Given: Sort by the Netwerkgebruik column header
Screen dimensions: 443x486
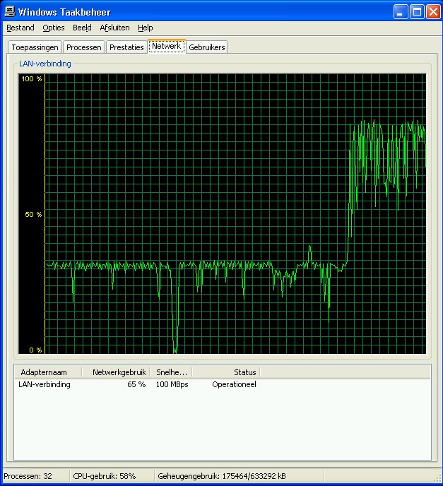Looking at the screenshot, I should [x=116, y=372].
